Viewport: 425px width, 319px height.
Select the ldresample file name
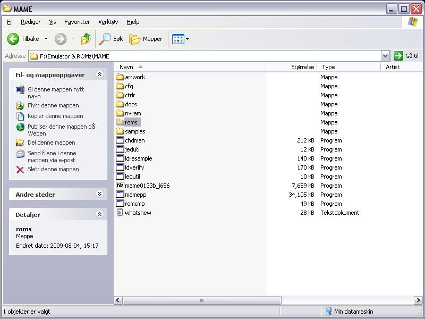[139, 158]
